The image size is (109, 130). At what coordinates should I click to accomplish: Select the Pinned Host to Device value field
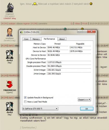click(57, 47)
